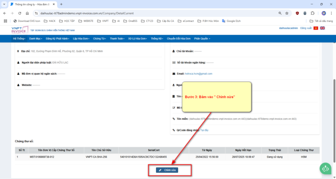Image resolution: width=336 pixels, height=179 pixels.
Task: Click the HSM certificate type cell
Action: 304,157
